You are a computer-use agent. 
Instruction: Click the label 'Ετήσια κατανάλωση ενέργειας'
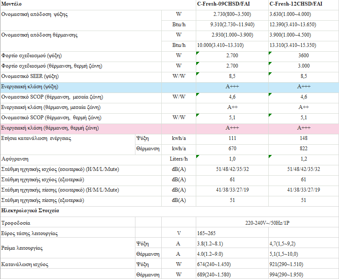[36, 139]
